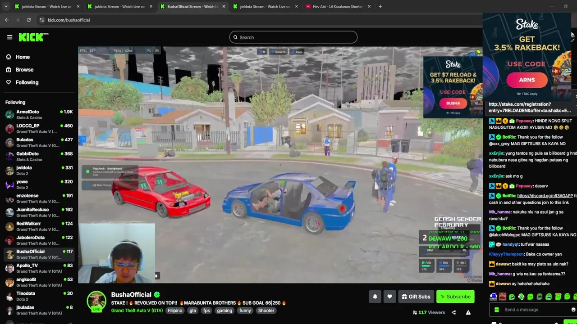Click the funny tag
This screenshot has width=577, height=324.
pyautogui.click(x=245, y=310)
